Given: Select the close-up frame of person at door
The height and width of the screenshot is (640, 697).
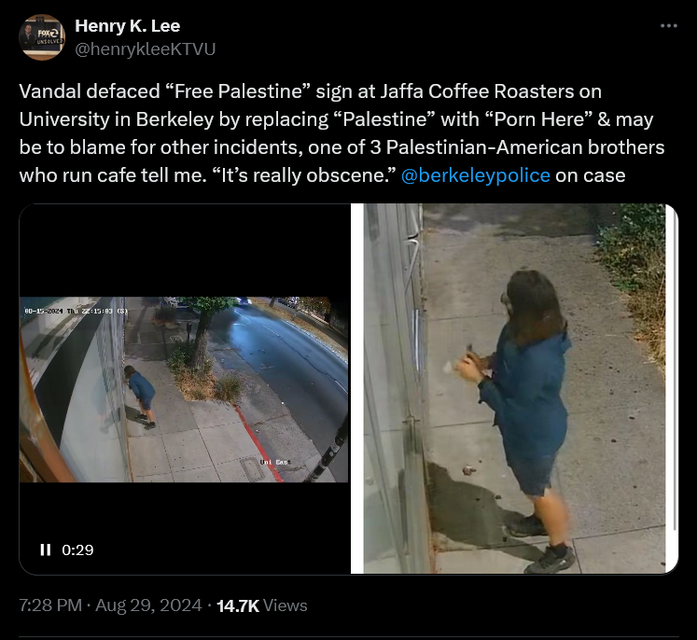Looking at the screenshot, I should point(514,389).
